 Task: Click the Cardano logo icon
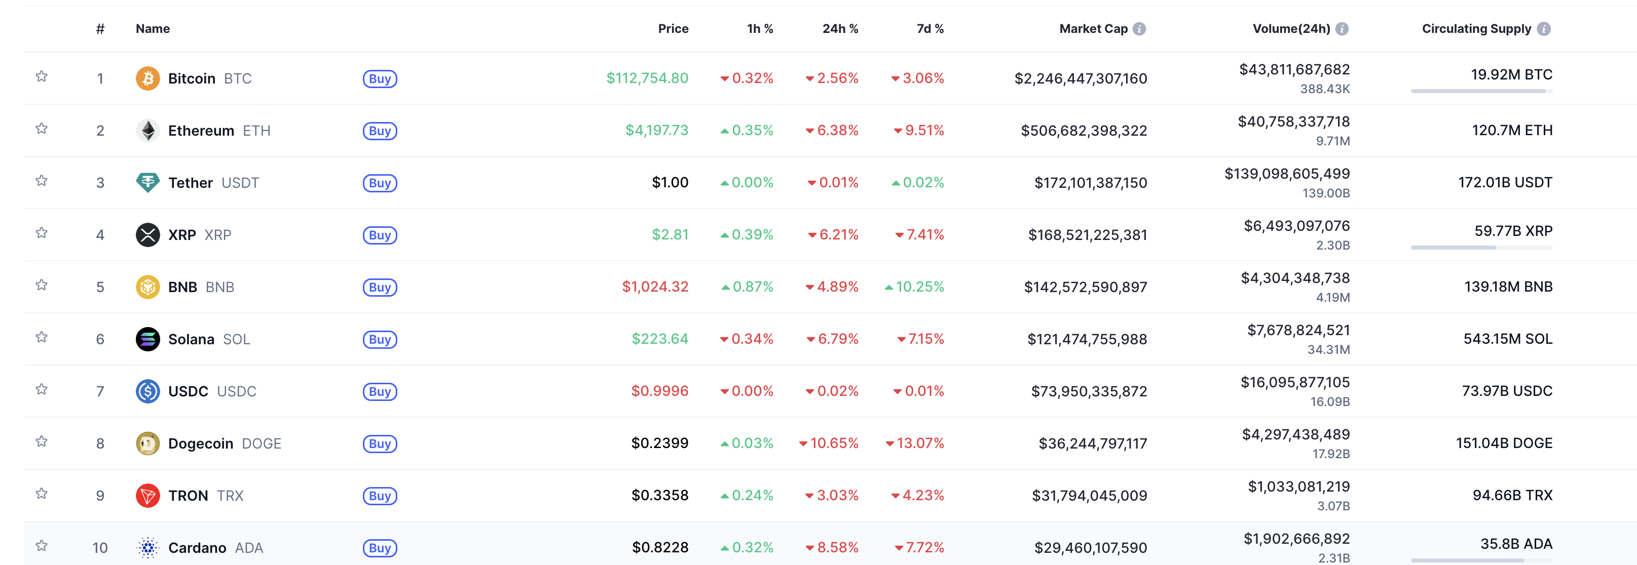point(147,547)
